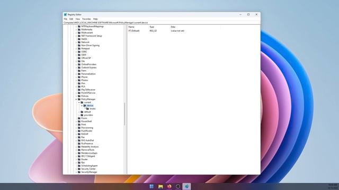Select the SchedulingAgent key
Screen dimensions: 339x190
pos(90,166)
